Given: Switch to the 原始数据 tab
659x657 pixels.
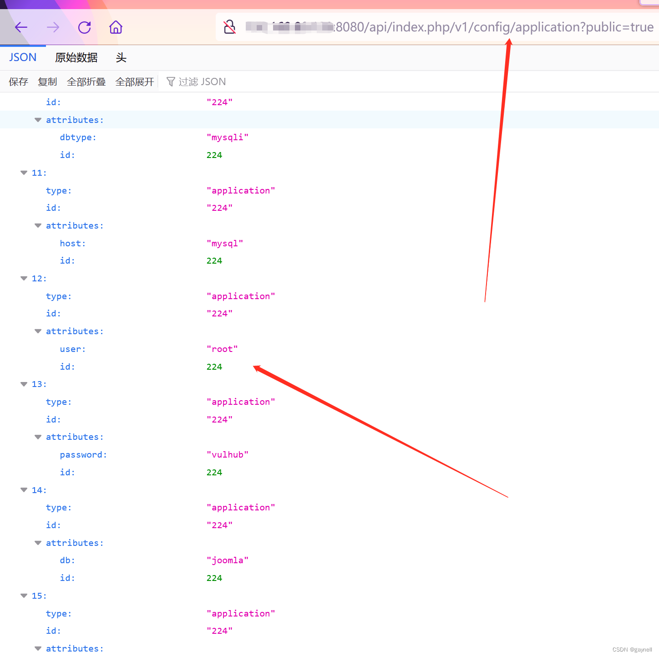Looking at the screenshot, I should (x=76, y=57).
